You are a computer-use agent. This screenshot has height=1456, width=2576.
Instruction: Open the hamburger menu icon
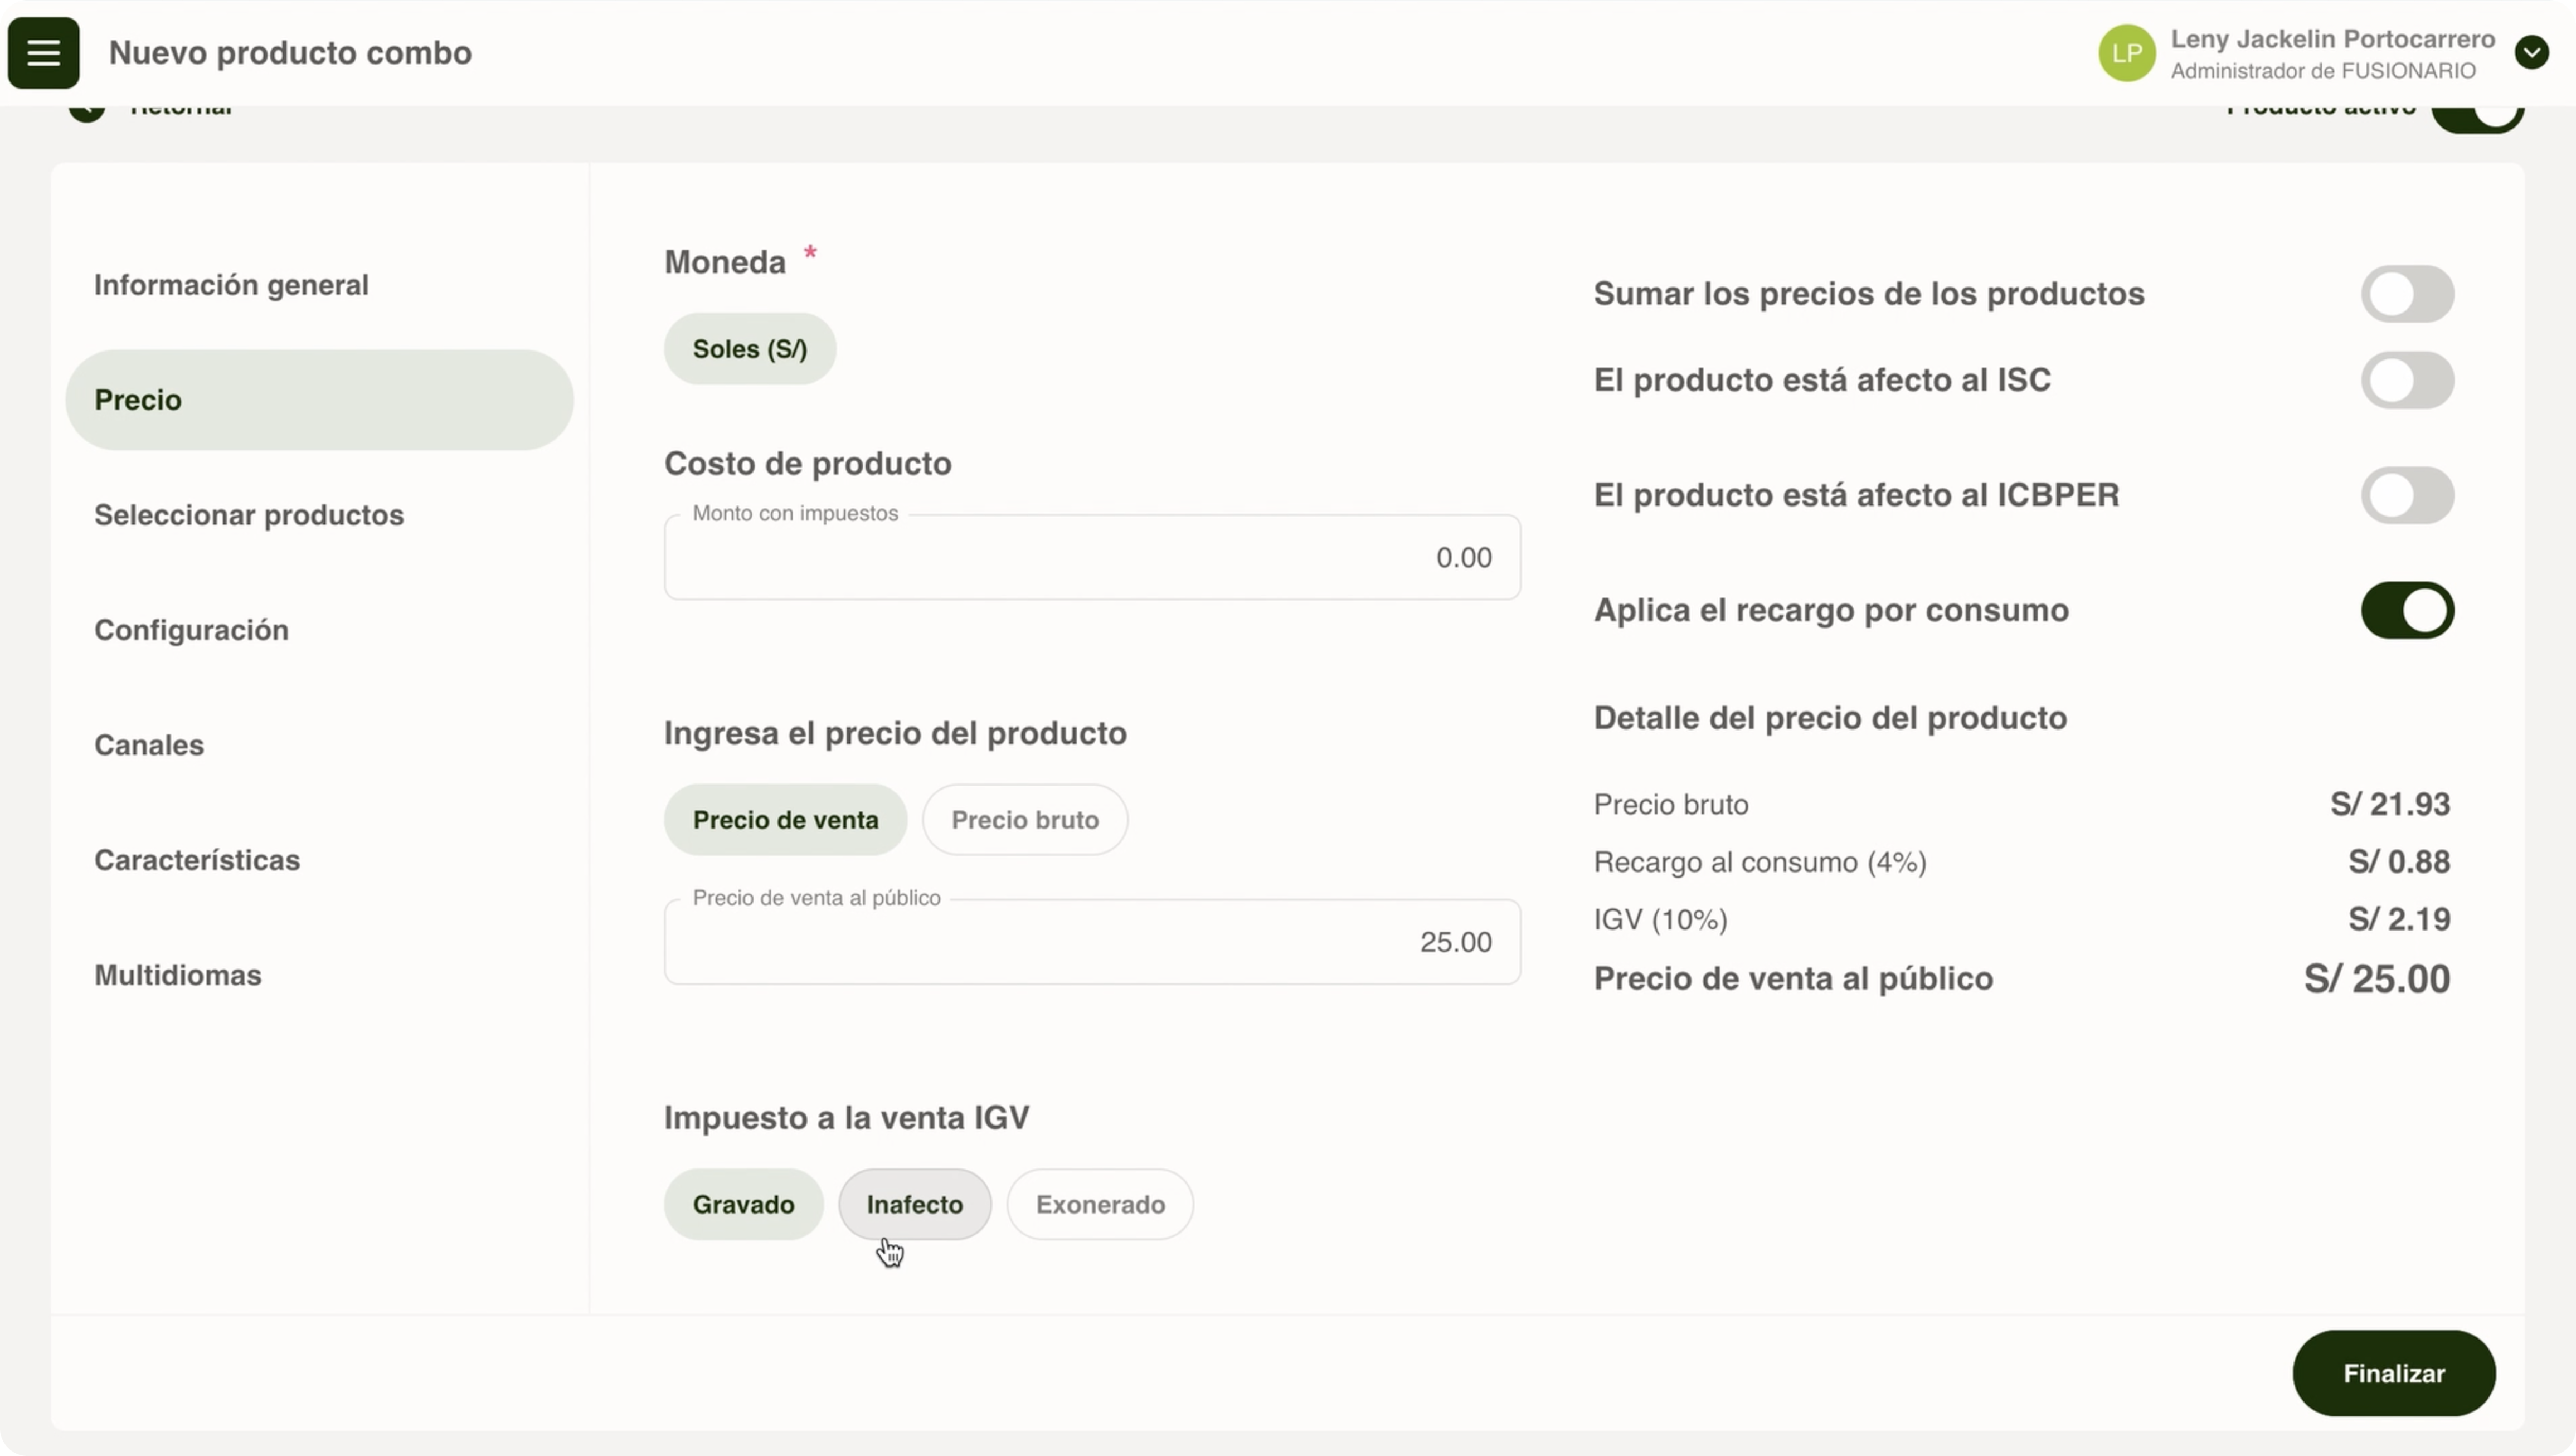tap(43, 53)
